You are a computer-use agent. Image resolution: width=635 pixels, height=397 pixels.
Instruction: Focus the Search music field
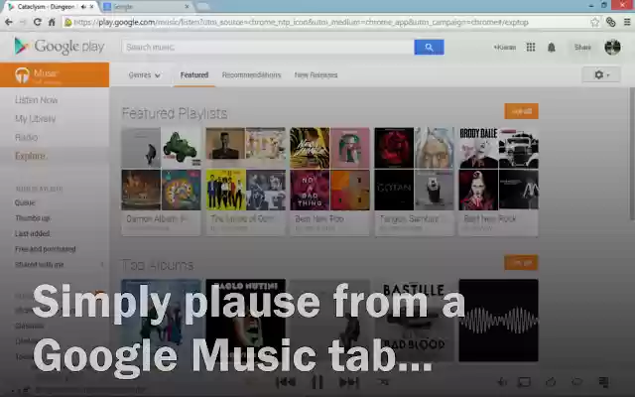click(x=268, y=47)
